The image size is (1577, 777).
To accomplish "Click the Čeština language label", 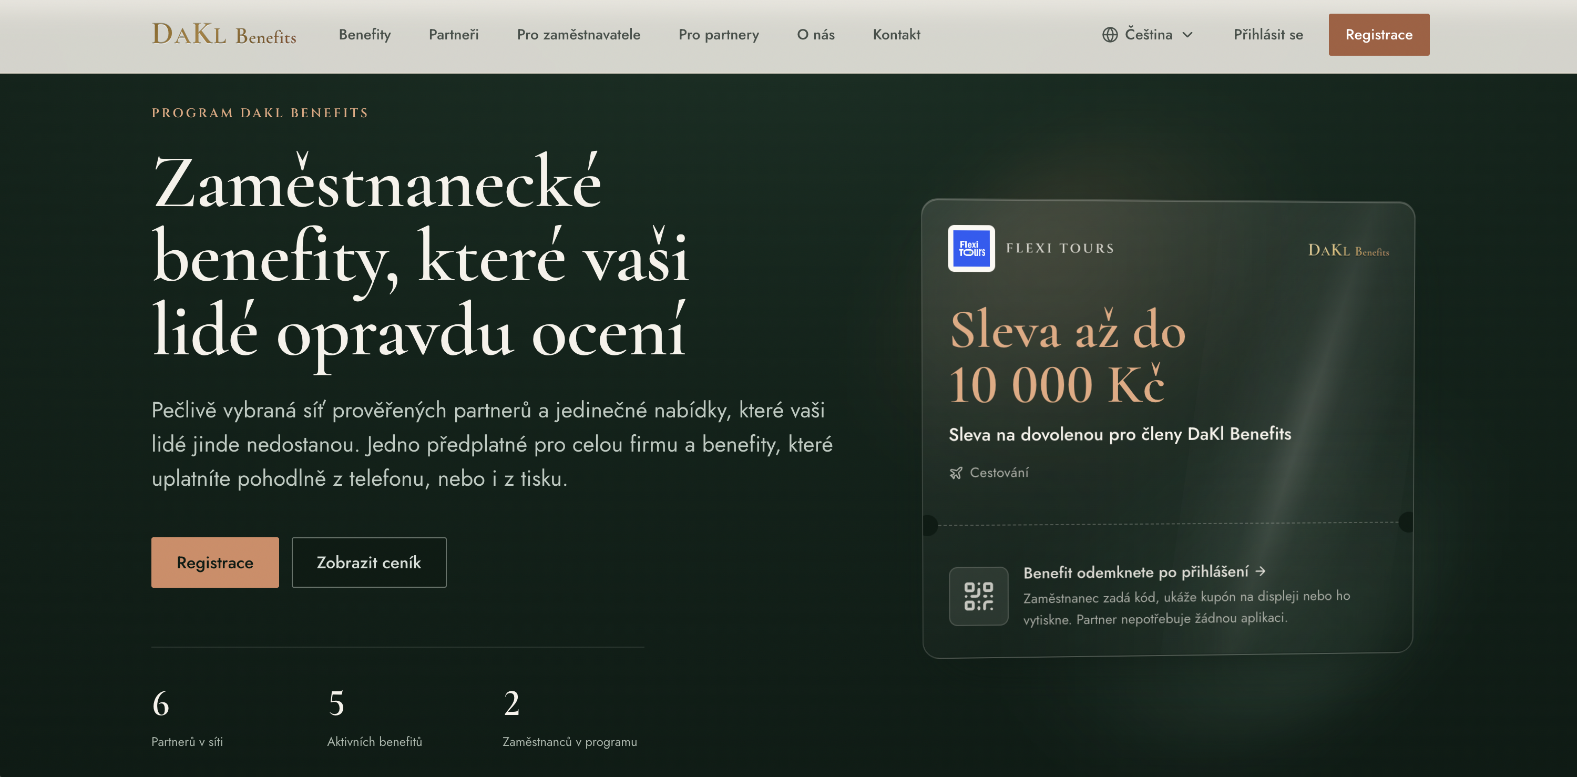I will tap(1149, 35).
